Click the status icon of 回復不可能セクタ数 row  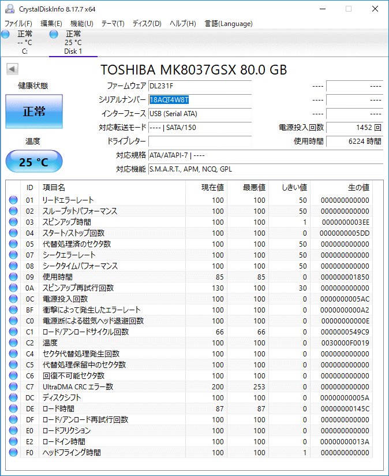click(x=13, y=375)
